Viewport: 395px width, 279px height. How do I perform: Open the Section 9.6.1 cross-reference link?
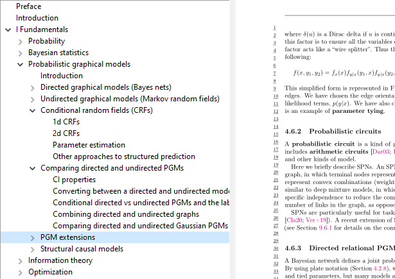click(x=326, y=228)
